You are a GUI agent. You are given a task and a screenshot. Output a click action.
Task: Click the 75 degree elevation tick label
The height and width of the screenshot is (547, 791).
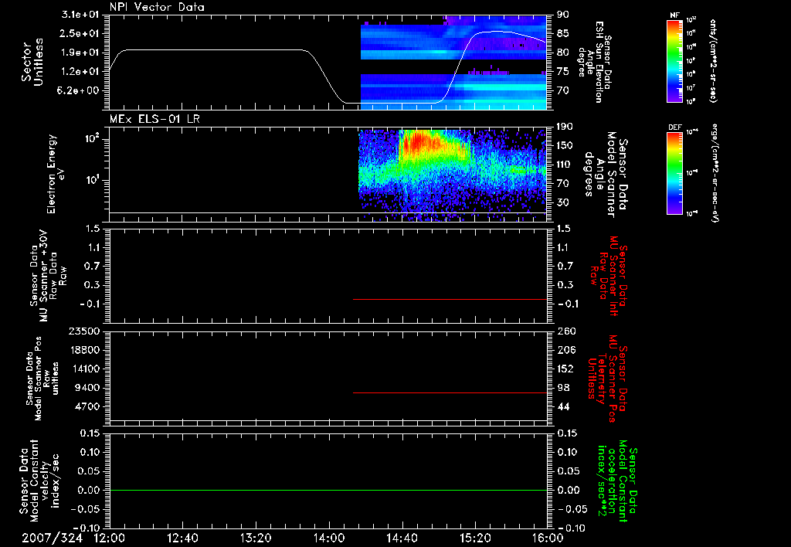[563, 72]
